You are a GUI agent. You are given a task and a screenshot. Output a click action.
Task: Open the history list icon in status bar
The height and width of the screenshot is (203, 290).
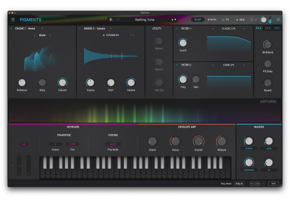pos(258,184)
